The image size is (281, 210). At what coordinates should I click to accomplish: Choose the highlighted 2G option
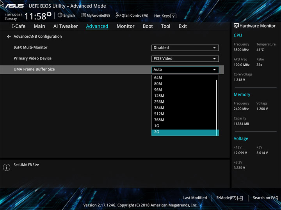tap(184, 132)
